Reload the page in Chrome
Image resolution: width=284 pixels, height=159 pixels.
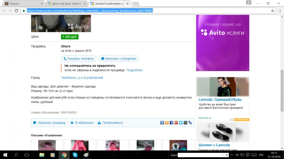coord(16,11)
